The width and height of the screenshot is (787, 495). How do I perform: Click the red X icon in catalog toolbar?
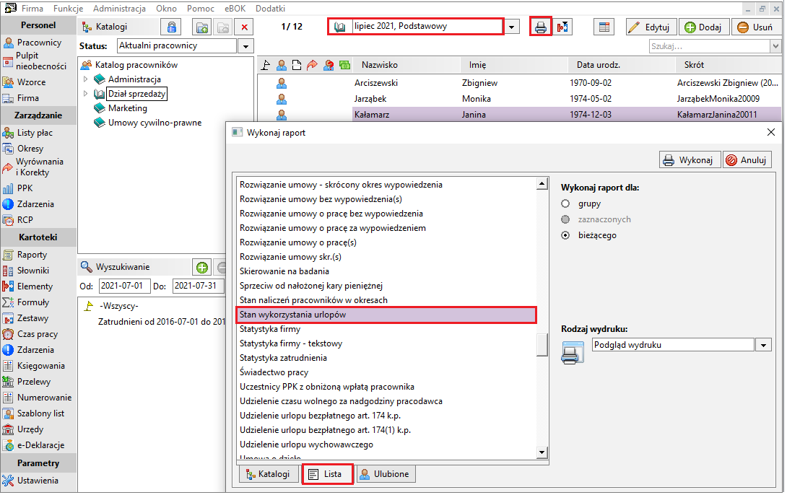click(245, 27)
